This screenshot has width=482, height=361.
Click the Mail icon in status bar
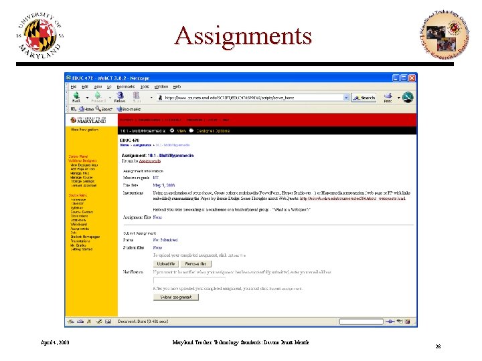80,322
